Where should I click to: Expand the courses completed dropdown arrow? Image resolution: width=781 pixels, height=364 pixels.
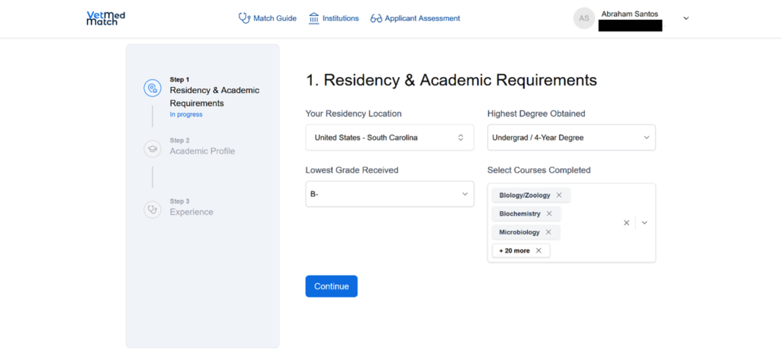pos(644,223)
